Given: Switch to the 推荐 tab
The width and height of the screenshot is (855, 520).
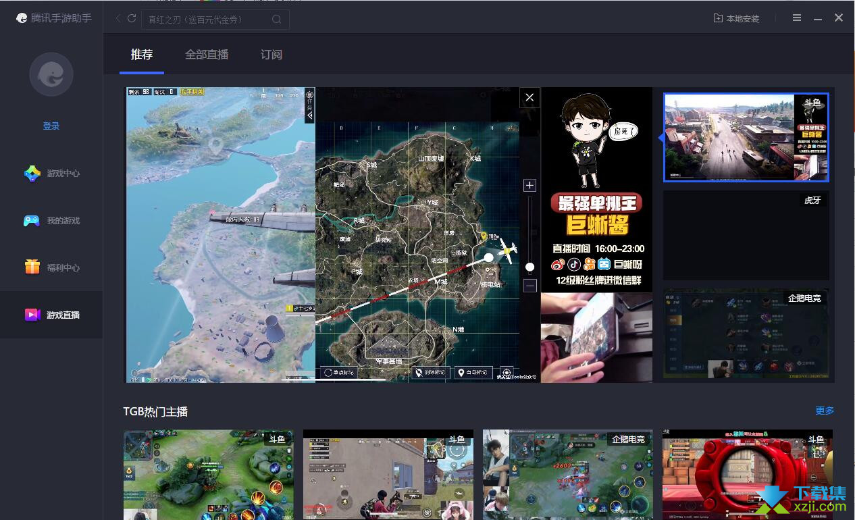Looking at the screenshot, I should pos(142,55).
